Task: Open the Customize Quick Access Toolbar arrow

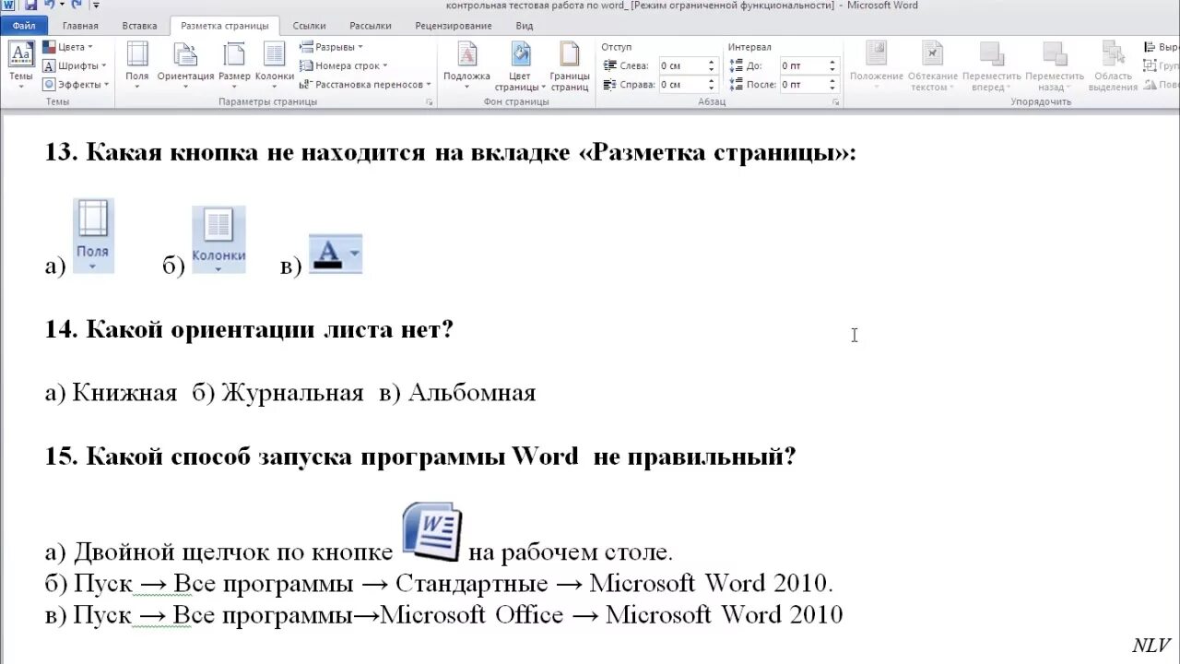Action: (x=95, y=6)
